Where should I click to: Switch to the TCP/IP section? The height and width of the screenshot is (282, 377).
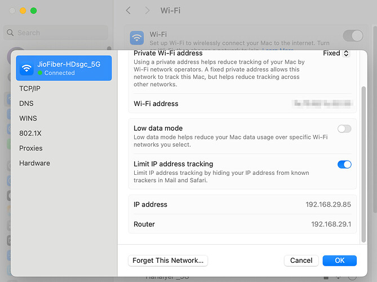coord(30,89)
